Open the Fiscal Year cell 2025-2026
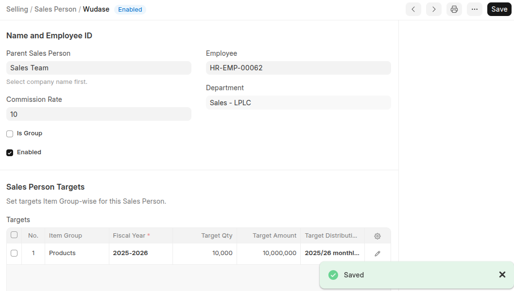The image size is (514, 291). click(140, 253)
